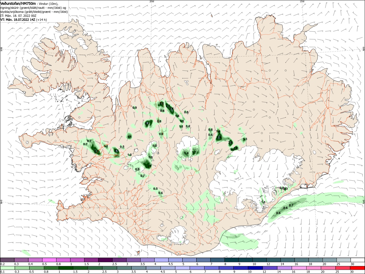365x274 pixels.
Task: Click the palest green first swatch of the bottom legend
Action: [x=7, y=268]
